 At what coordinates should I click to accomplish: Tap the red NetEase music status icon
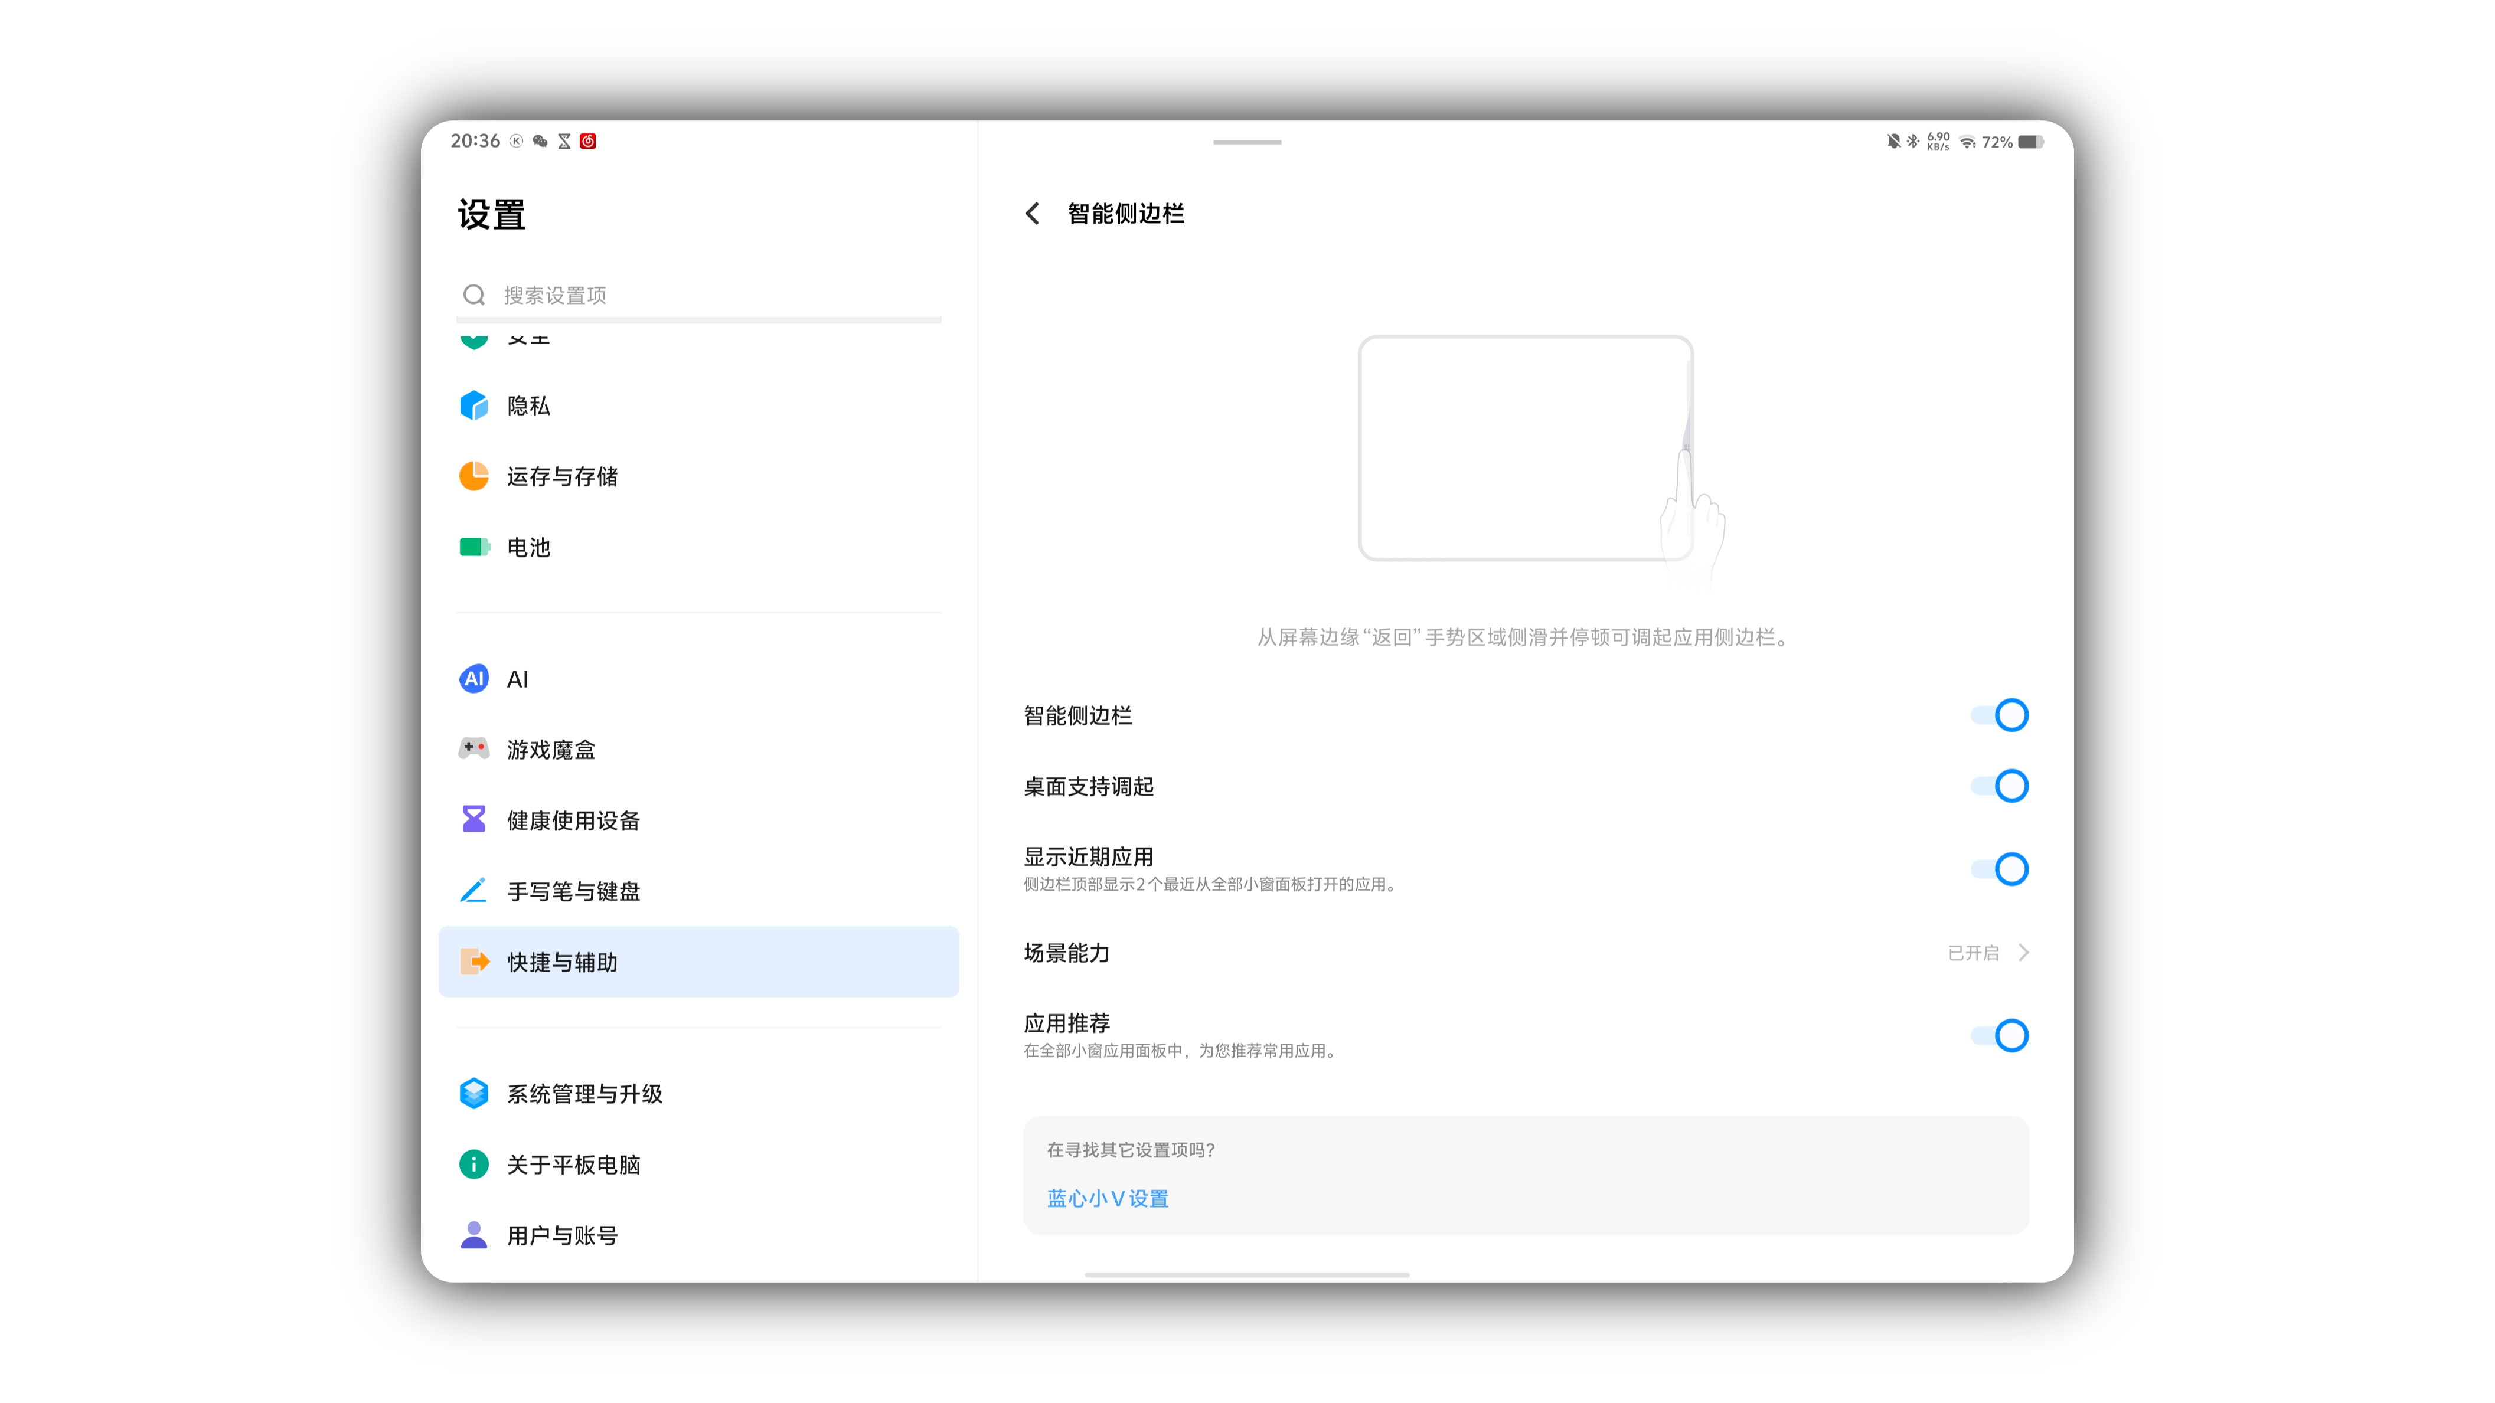pyautogui.click(x=588, y=142)
